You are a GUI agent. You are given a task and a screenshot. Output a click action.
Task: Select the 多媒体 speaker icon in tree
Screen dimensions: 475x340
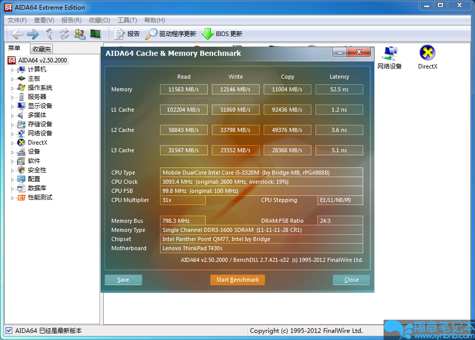click(x=21, y=115)
